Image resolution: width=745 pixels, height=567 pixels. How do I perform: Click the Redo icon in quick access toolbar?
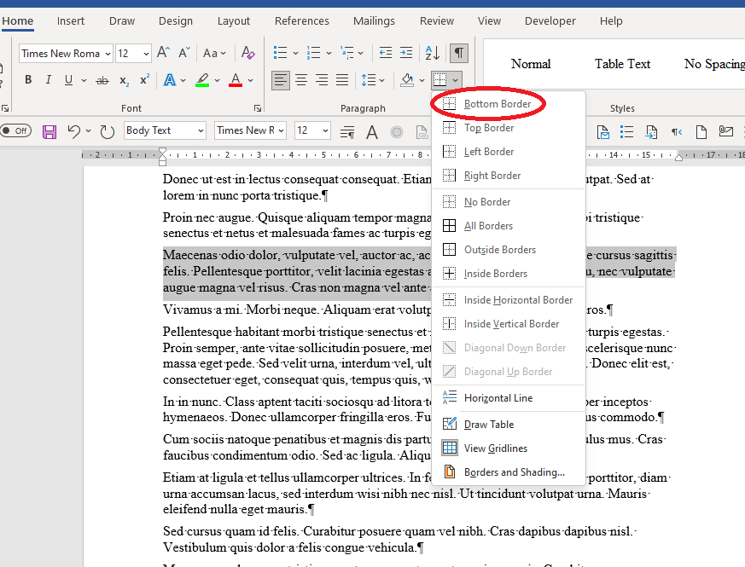pyautogui.click(x=108, y=131)
